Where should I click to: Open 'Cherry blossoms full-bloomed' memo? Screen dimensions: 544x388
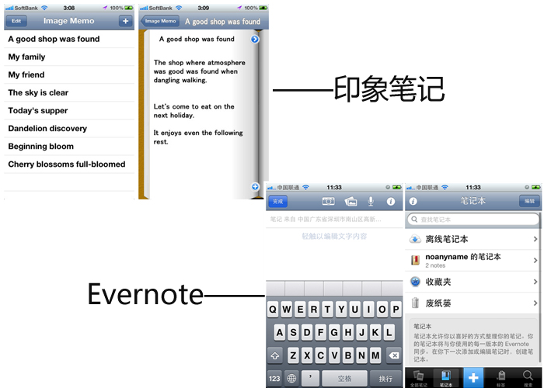69,165
